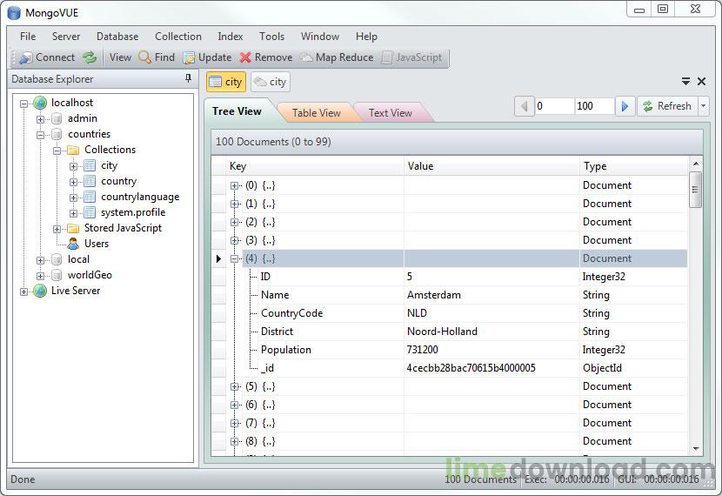Open the Window menu
The image size is (722, 496).
(320, 37)
